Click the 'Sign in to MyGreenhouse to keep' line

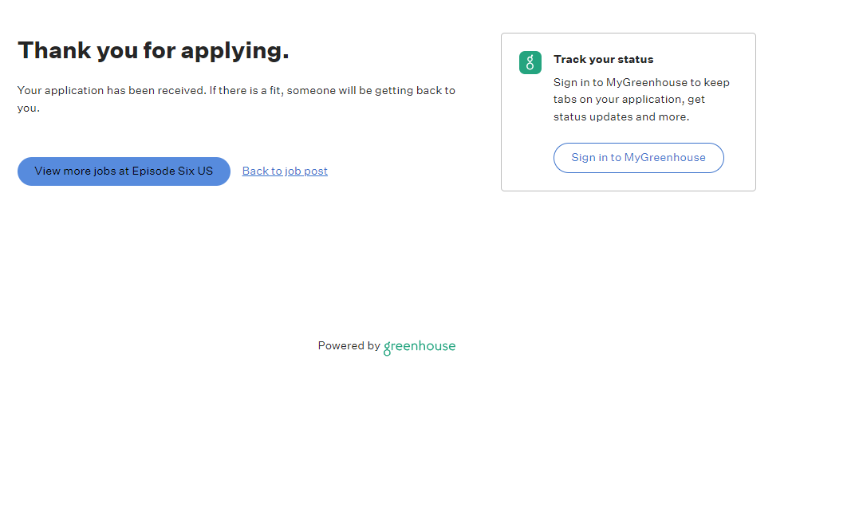641,83
